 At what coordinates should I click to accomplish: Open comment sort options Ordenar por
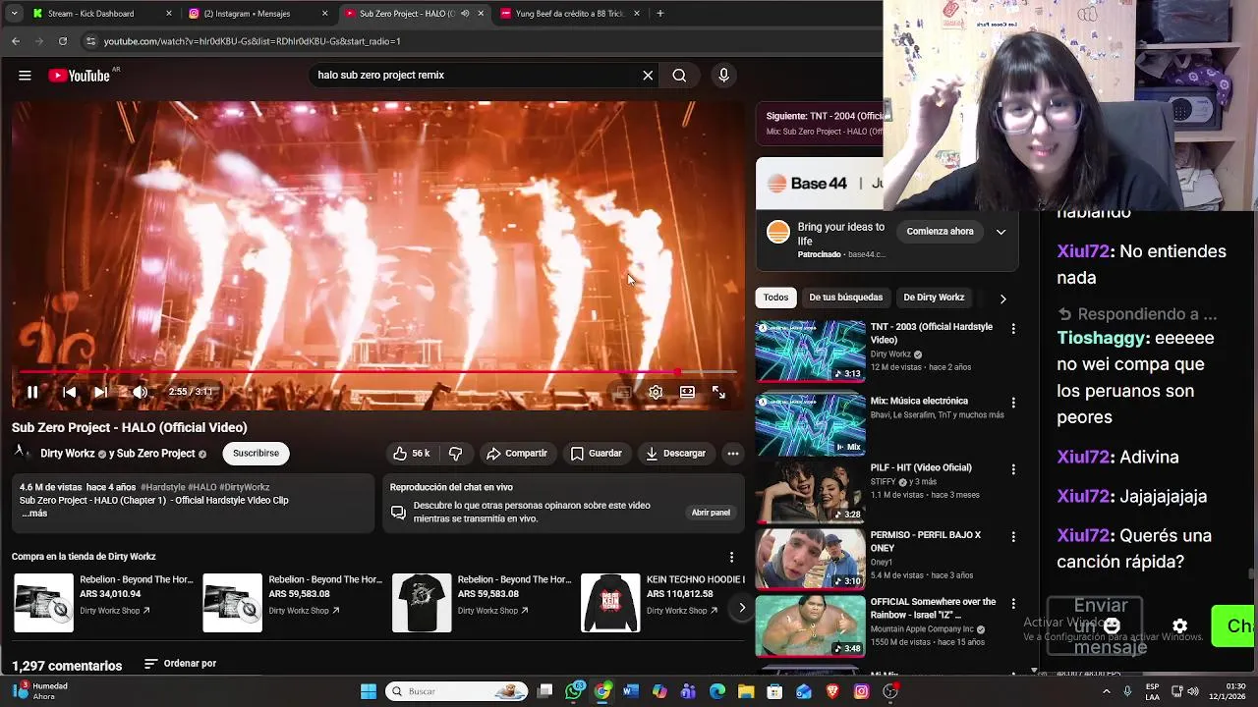pos(180,664)
